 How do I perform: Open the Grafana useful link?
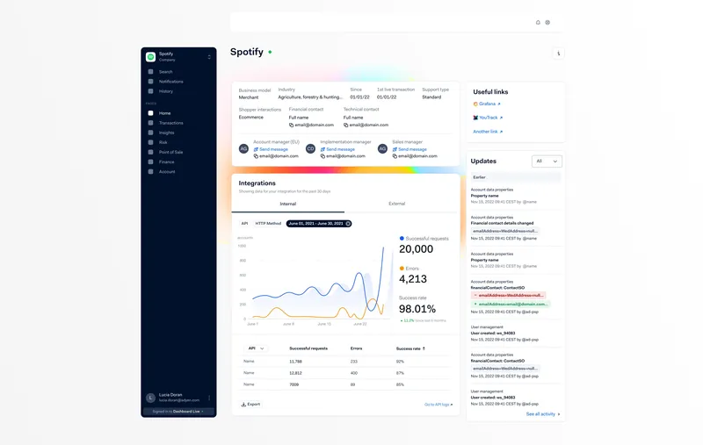[x=487, y=104]
